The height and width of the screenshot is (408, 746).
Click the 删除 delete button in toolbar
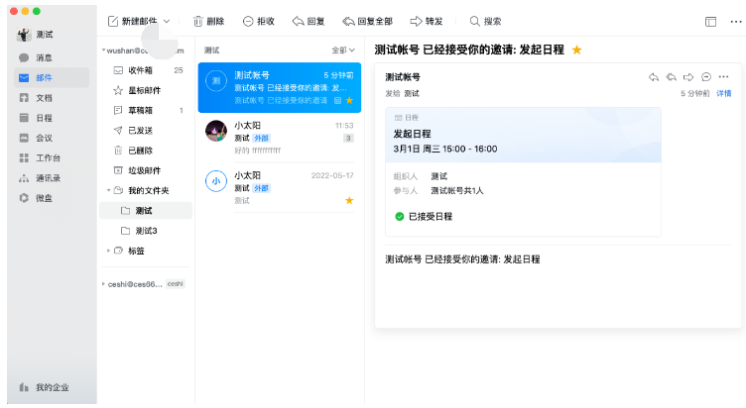[x=208, y=21]
